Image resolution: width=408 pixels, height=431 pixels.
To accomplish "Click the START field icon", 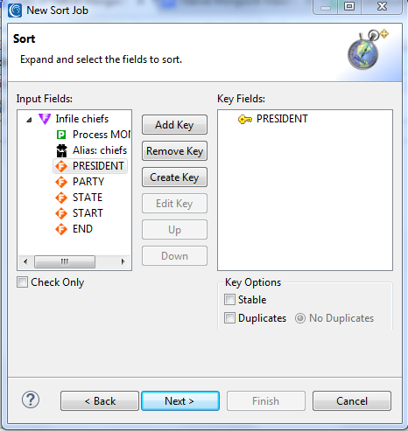I will click(61, 213).
